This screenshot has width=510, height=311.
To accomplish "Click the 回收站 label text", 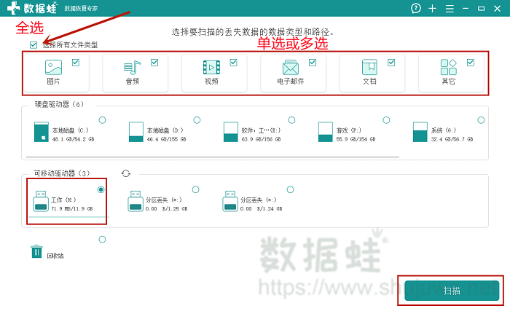I will [x=55, y=256].
